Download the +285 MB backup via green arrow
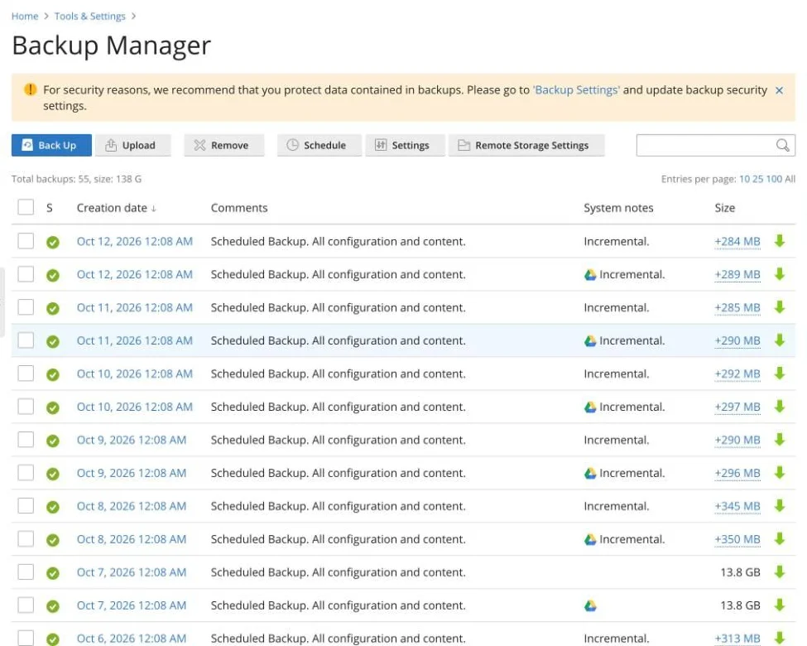 pyautogui.click(x=780, y=307)
